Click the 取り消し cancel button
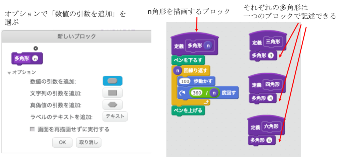The width and height of the screenshot is (341, 157). pos(89,142)
